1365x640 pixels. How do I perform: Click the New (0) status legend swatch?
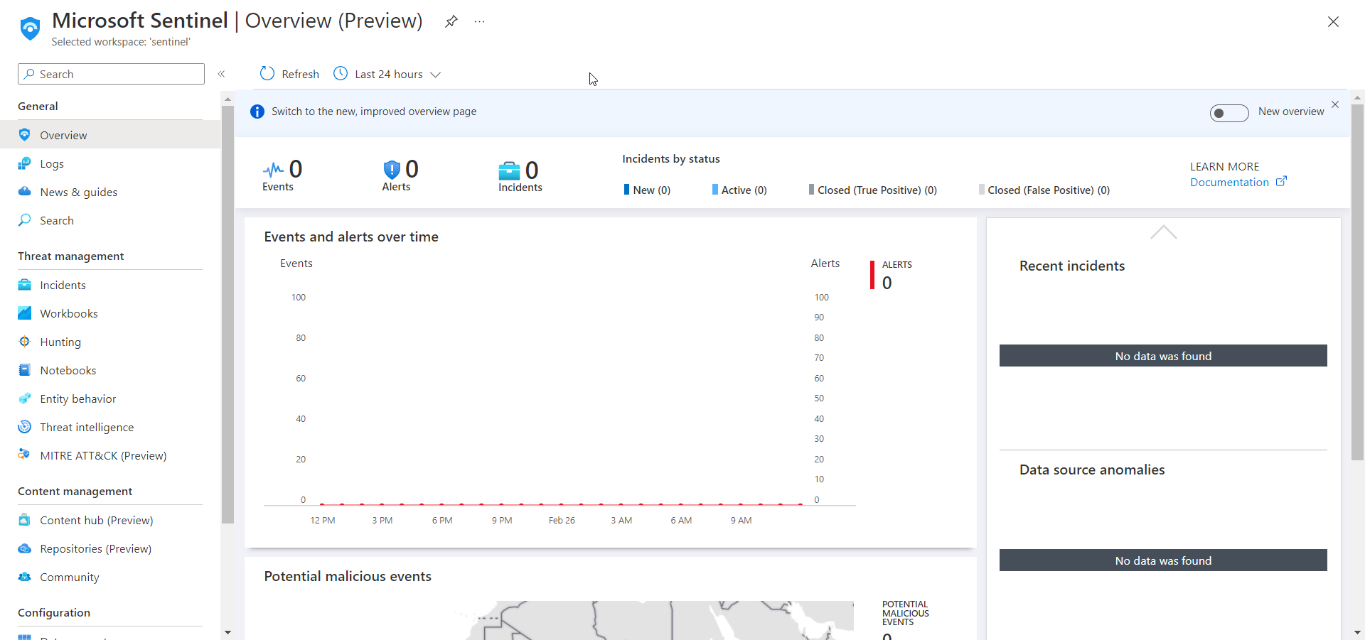(x=626, y=190)
